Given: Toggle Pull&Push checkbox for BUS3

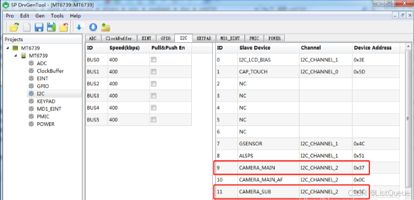Looking at the screenshot, I should pos(153,95).
